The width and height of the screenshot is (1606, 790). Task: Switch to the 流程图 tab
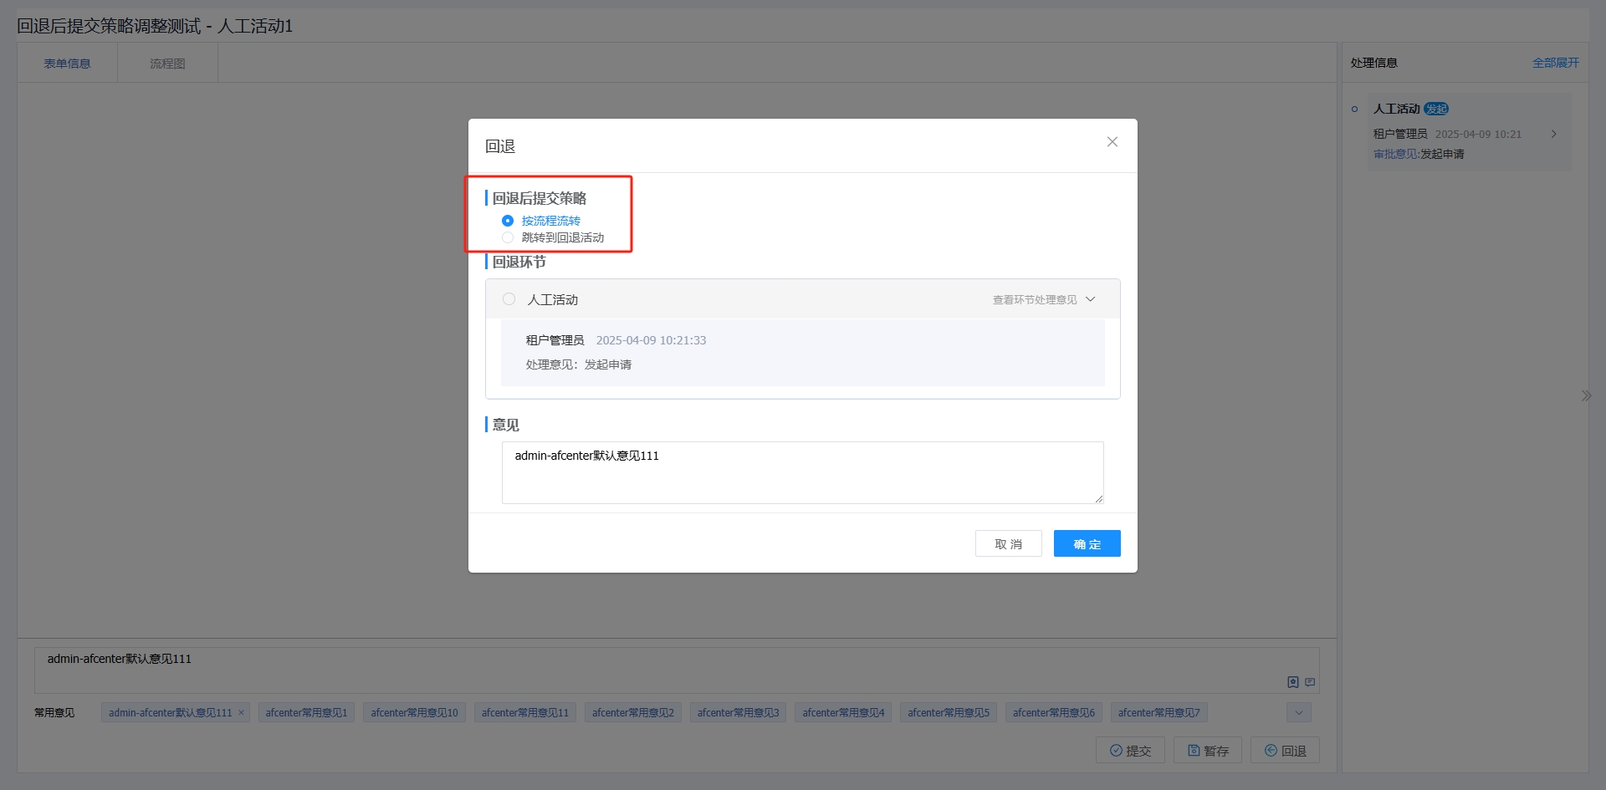click(167, 64)
